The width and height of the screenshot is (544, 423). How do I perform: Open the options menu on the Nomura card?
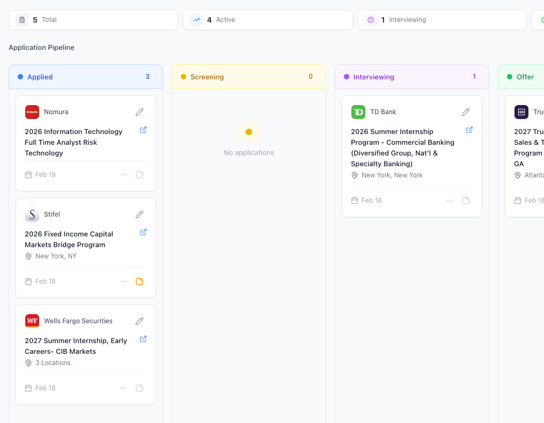[x=123, y=174]
